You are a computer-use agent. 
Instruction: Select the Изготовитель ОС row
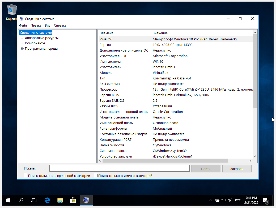(x=176, y=56)
